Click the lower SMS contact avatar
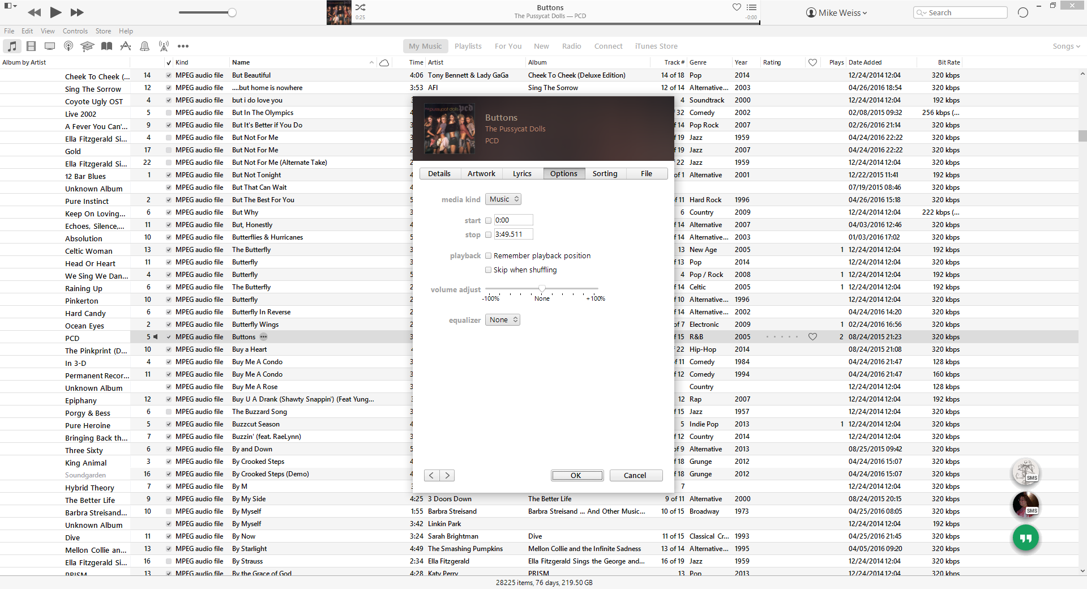This screenshot has height=589, width=1087. (x=1026, y=505)
